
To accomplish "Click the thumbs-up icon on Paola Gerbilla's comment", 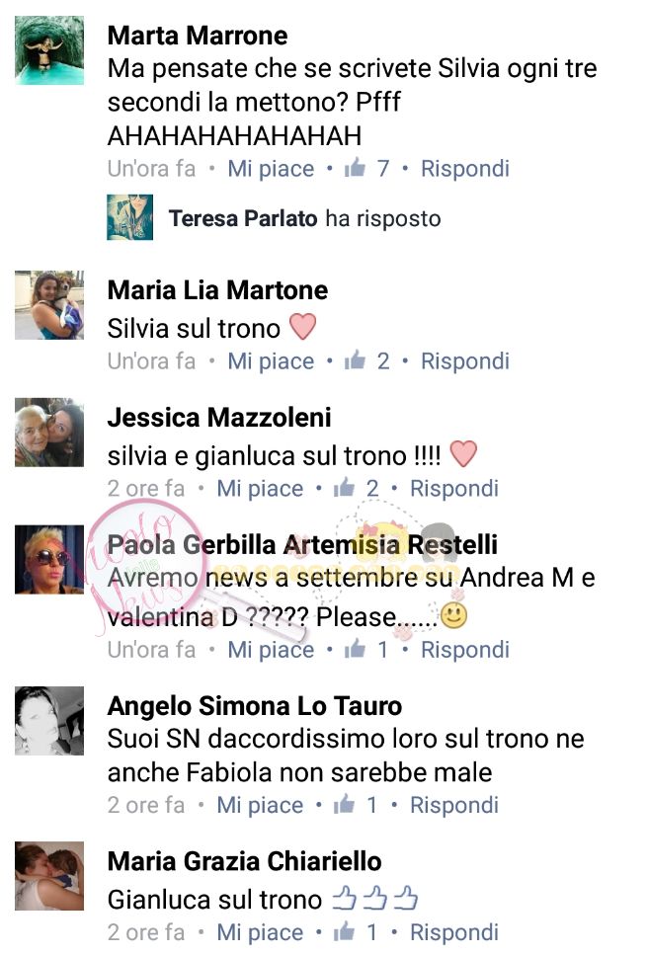I will [x=355, y=649].
